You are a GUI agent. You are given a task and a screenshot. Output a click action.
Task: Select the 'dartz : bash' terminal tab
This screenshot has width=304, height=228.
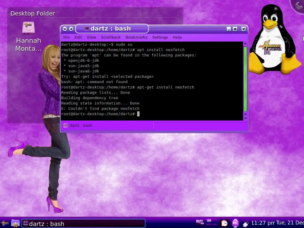[x=107, y=126]
